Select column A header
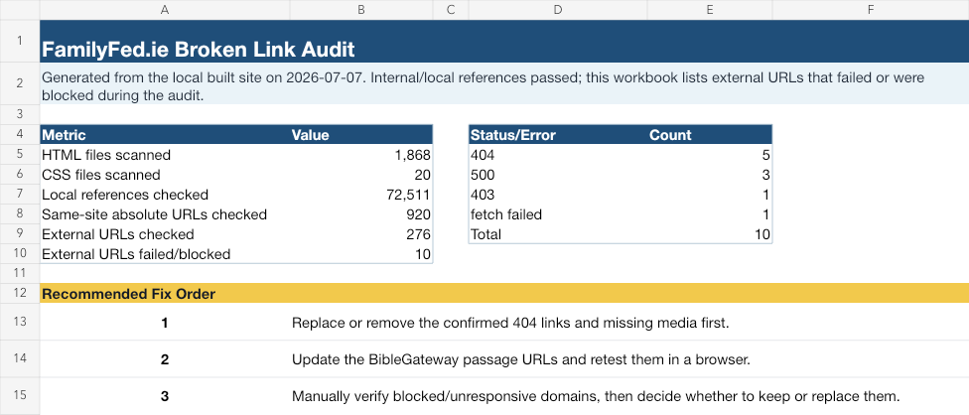Viewport: 969px width, 415px height. tap(165, 9)
